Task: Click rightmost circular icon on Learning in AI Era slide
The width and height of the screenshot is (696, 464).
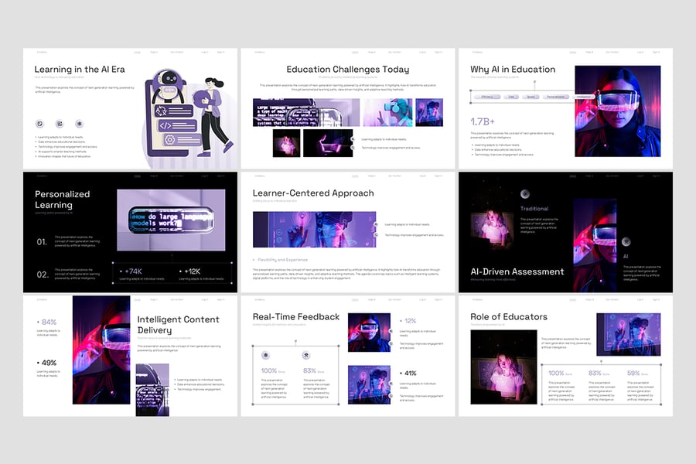Action: [79, 124]
